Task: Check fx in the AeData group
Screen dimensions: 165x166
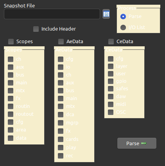Action: (x=61, y=131)
